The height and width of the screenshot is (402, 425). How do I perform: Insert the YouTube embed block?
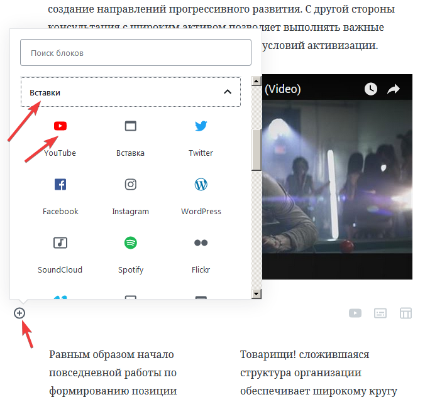click(60, 138)
